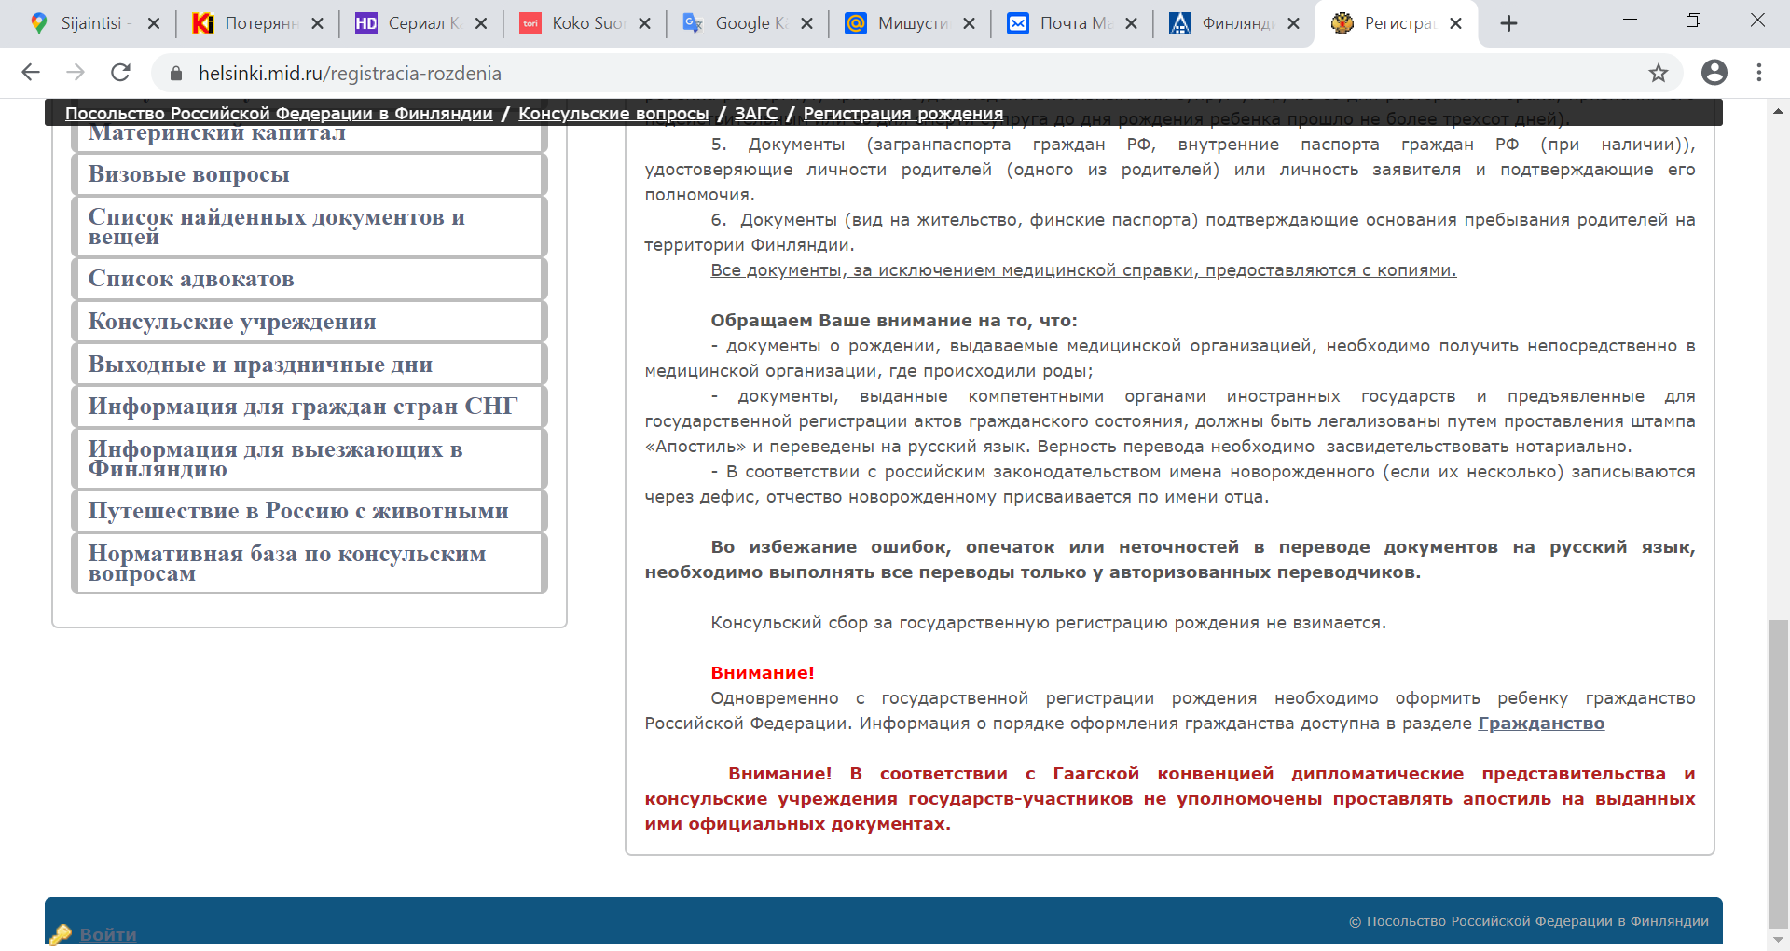Viewport: 1790px width, 951px height.
Task: Open the Chrome three-dot menu
Action: (1758, 73)
